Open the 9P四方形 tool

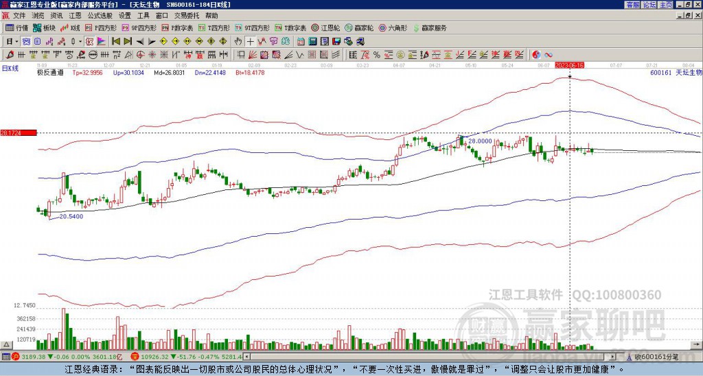[139, 27]
